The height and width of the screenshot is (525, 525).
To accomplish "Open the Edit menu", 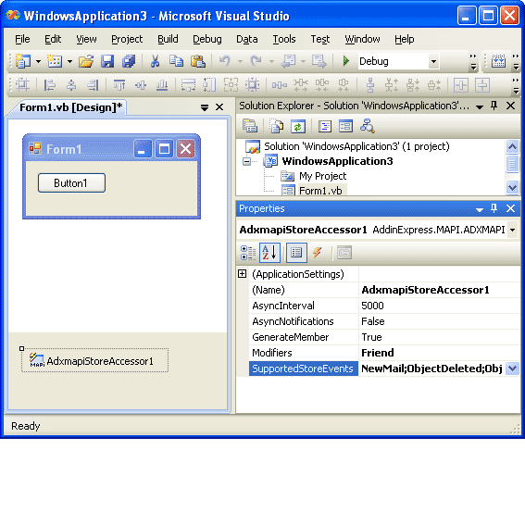I will pos(53,39).
